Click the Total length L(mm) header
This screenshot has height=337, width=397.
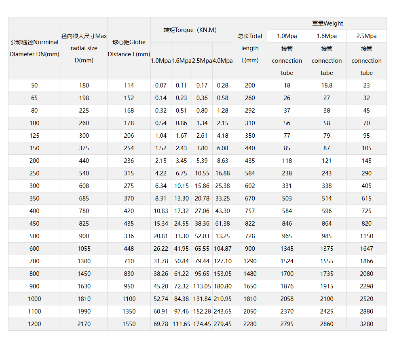pos(250,48)
